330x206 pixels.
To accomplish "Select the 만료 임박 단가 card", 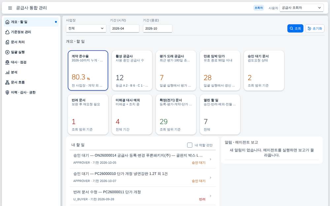I will tap(220, 71).
